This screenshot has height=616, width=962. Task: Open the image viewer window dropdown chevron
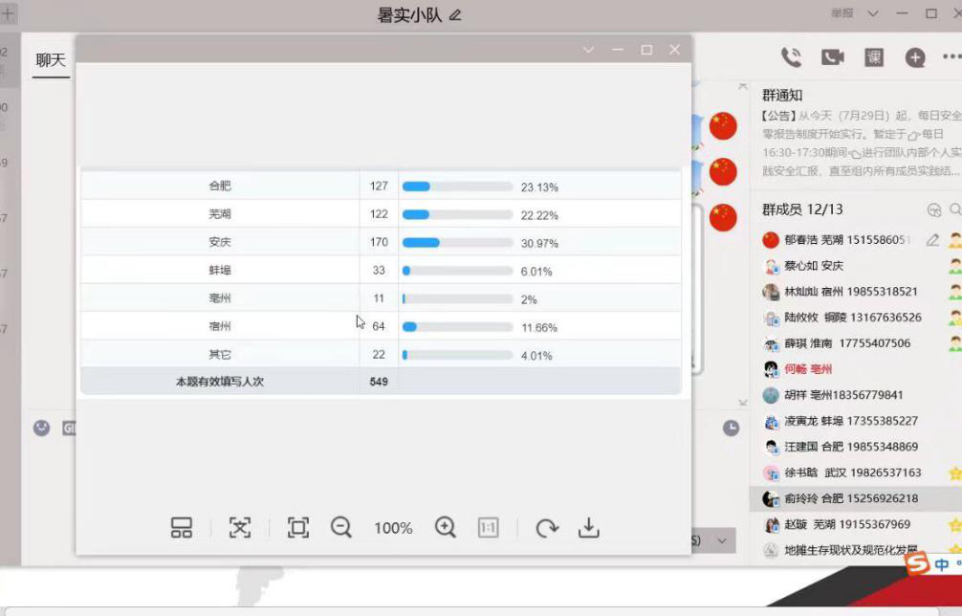pyautogui.click(x=588, y=50)
